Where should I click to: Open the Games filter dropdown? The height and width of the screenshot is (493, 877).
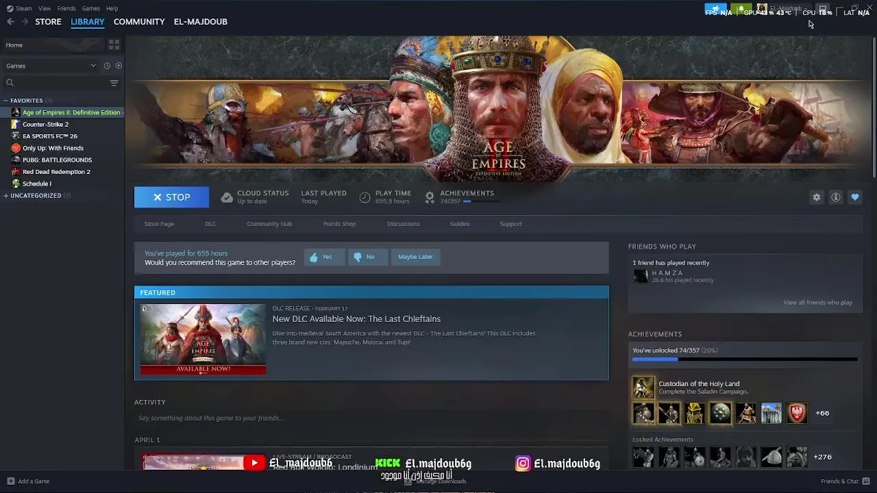(51, 66)
